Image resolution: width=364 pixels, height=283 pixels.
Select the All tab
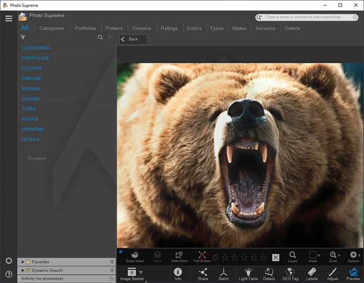[x=25, y=28]
